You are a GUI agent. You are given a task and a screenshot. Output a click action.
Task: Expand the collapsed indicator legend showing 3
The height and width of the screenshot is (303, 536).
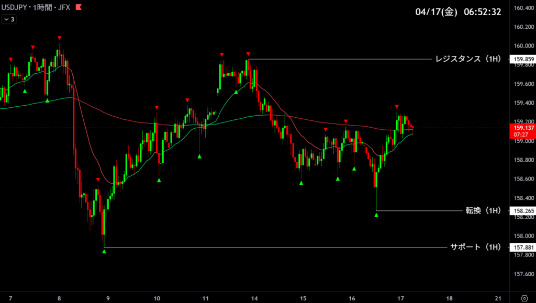point(9,19)
